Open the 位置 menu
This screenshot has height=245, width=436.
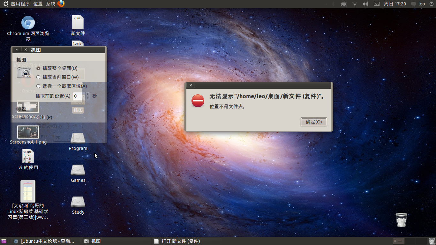coord(38,4)
